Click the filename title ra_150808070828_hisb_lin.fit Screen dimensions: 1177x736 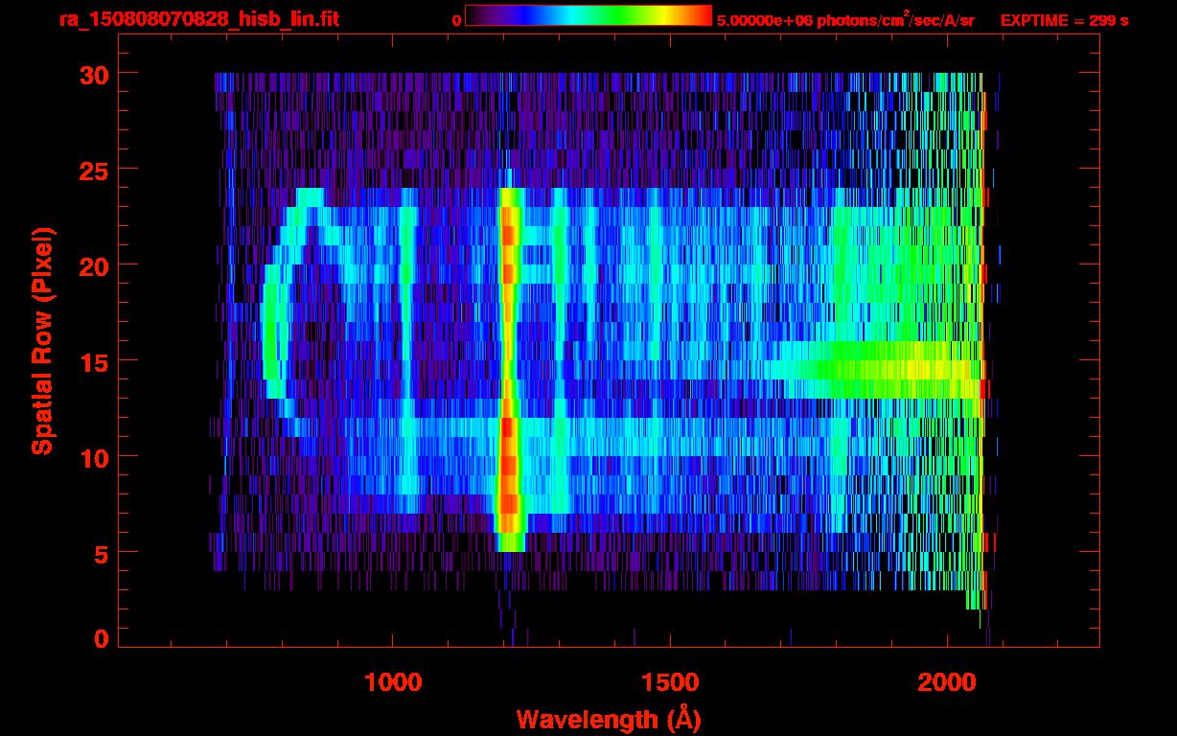198,19
